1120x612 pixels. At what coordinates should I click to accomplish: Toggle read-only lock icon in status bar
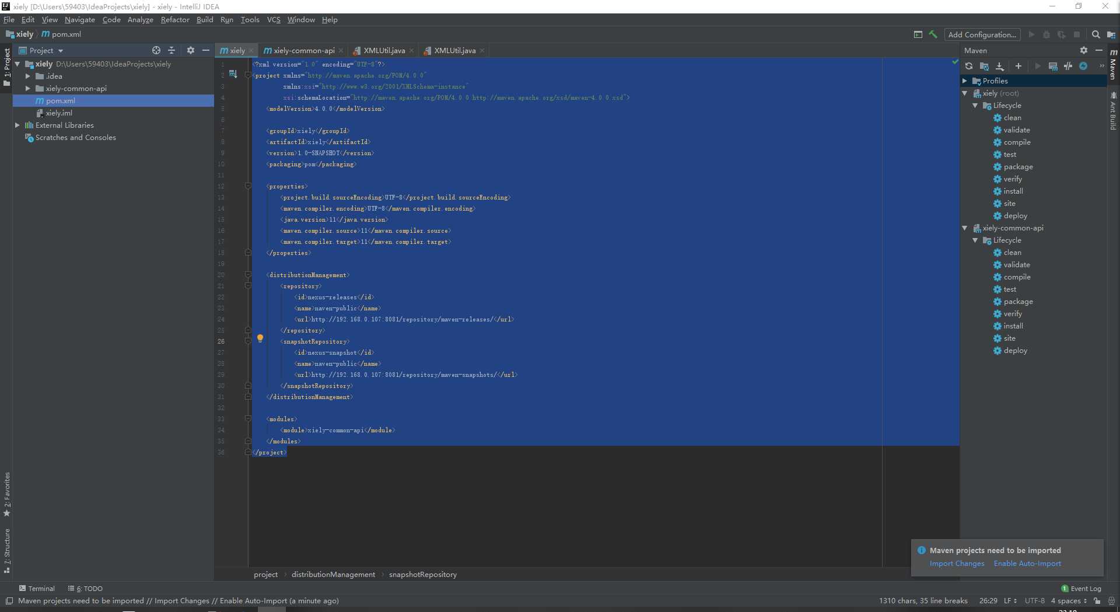[1097, 600]
